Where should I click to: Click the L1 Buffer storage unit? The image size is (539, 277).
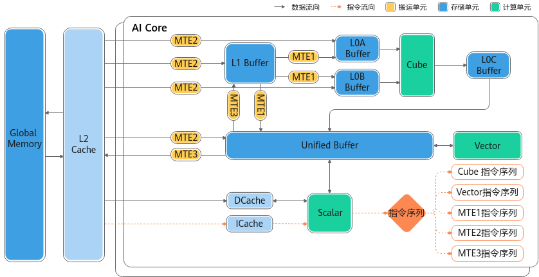coord(250,63)
